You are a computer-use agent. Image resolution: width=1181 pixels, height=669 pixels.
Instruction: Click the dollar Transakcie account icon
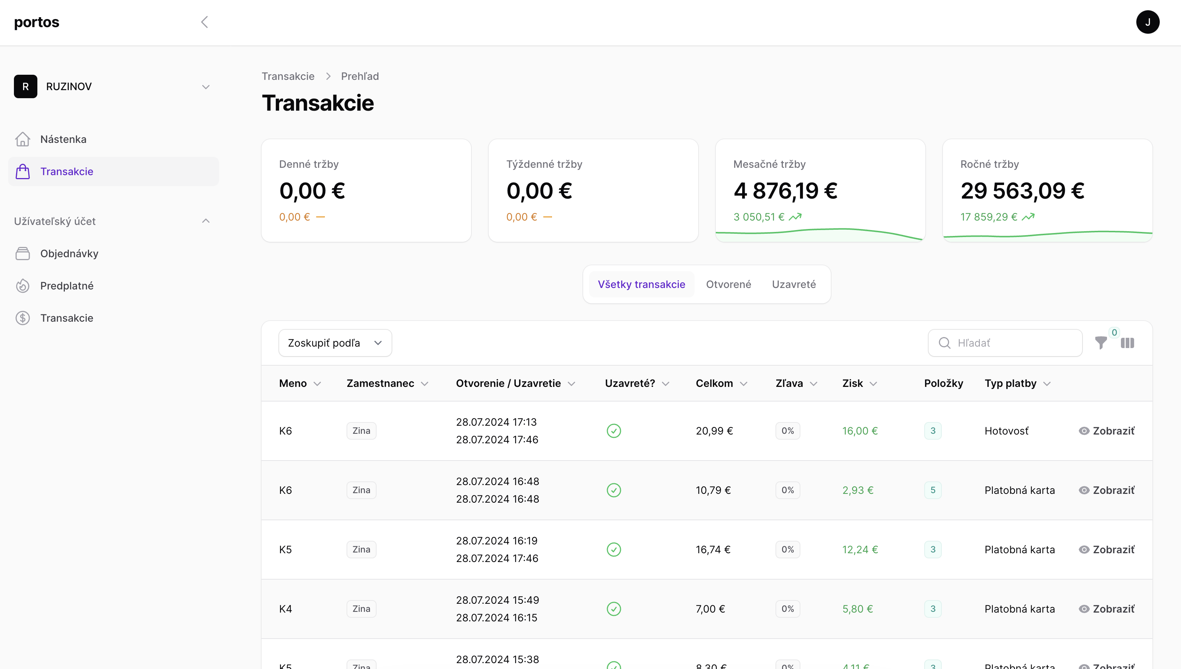22,318
